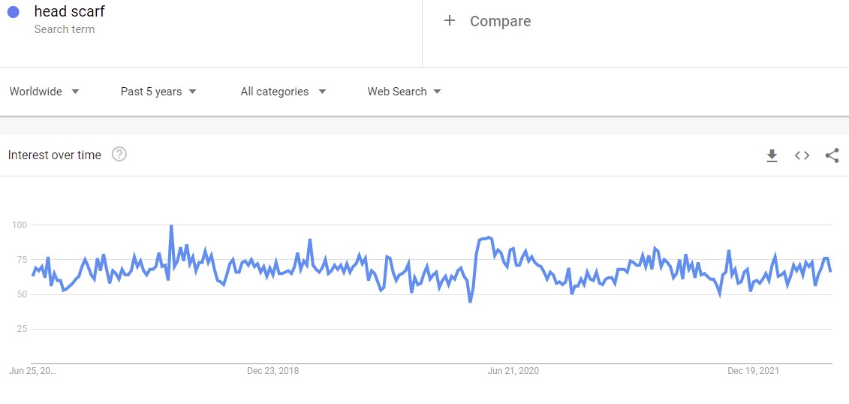Viewport: 849px width, 404px height.
Task: Click the plus icon to add comparison
Action: 450,21
